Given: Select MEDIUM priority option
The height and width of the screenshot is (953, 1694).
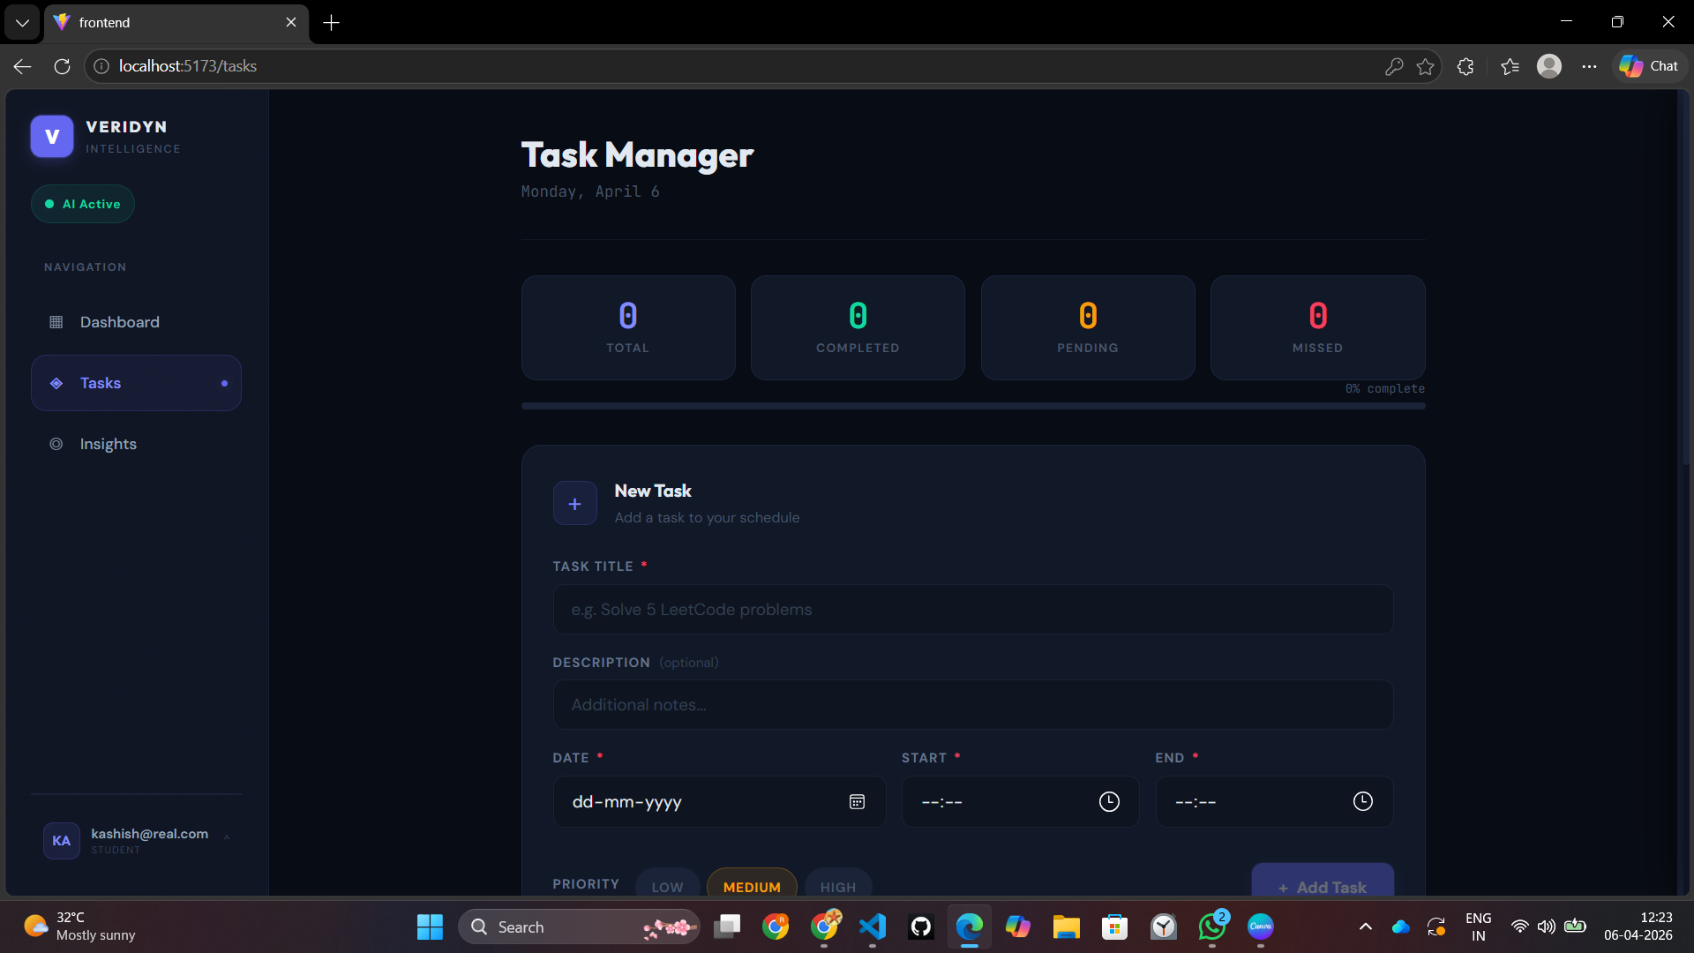Looking at the screenshot, I should pos(752,885).
